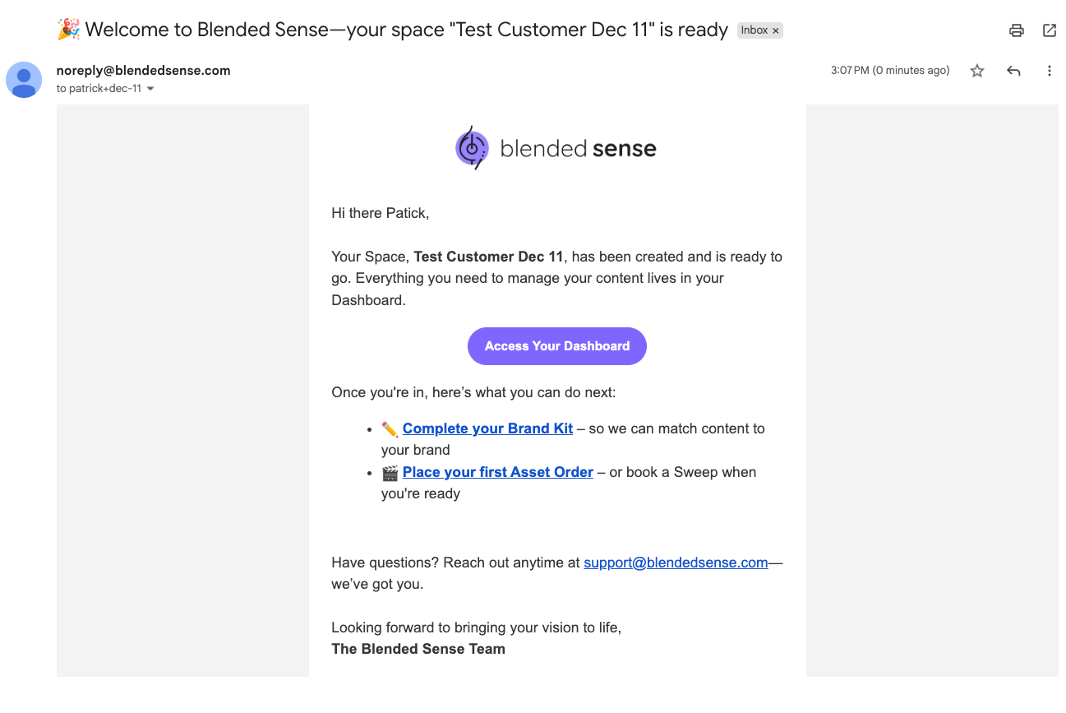Open the Complete your Brand Kit link

pos(487,428)
